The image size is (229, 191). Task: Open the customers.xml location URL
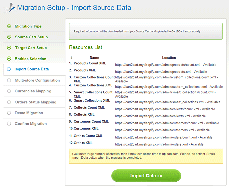(154, 130)
